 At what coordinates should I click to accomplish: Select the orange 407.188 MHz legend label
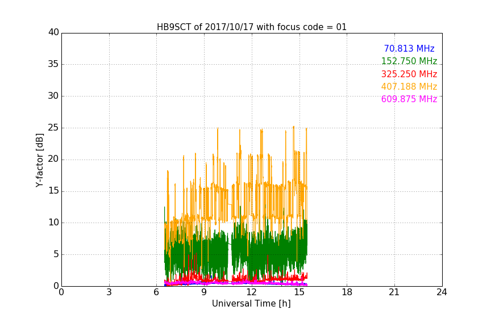[x=409, y=87]
